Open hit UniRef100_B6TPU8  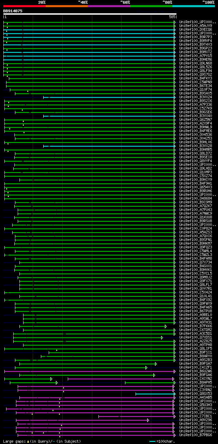[196, 311]
